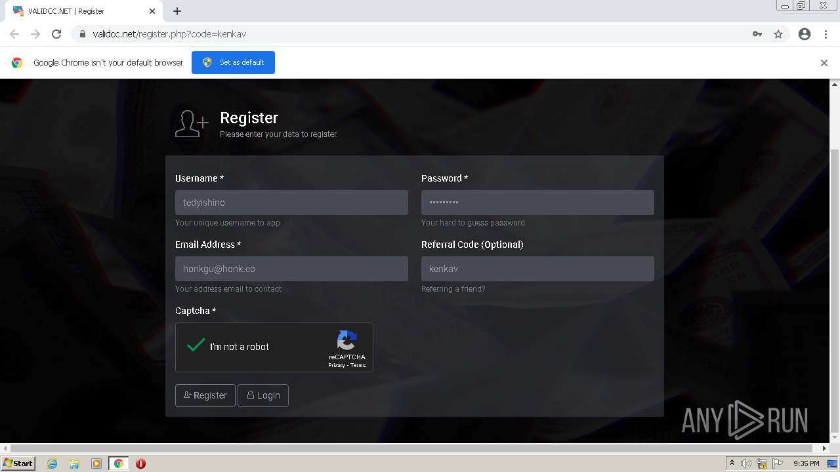Open the red stop-sign taskbar app
Viewport: 840px width, 472px height.
pyautogui.click(x=140, y=463)
